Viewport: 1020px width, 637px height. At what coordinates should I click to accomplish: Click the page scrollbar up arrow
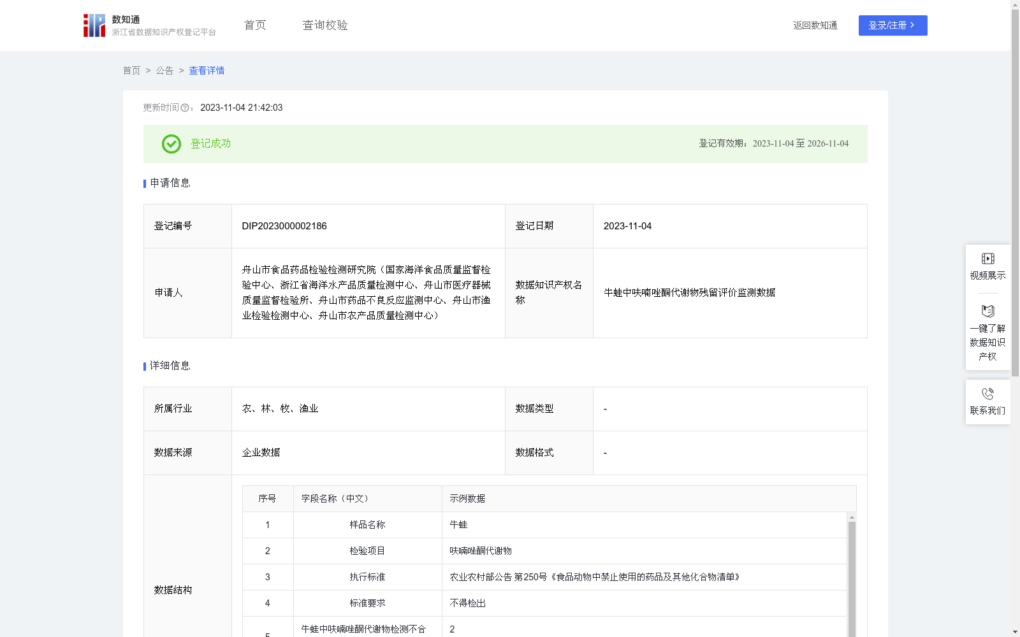click(1015, 4)
